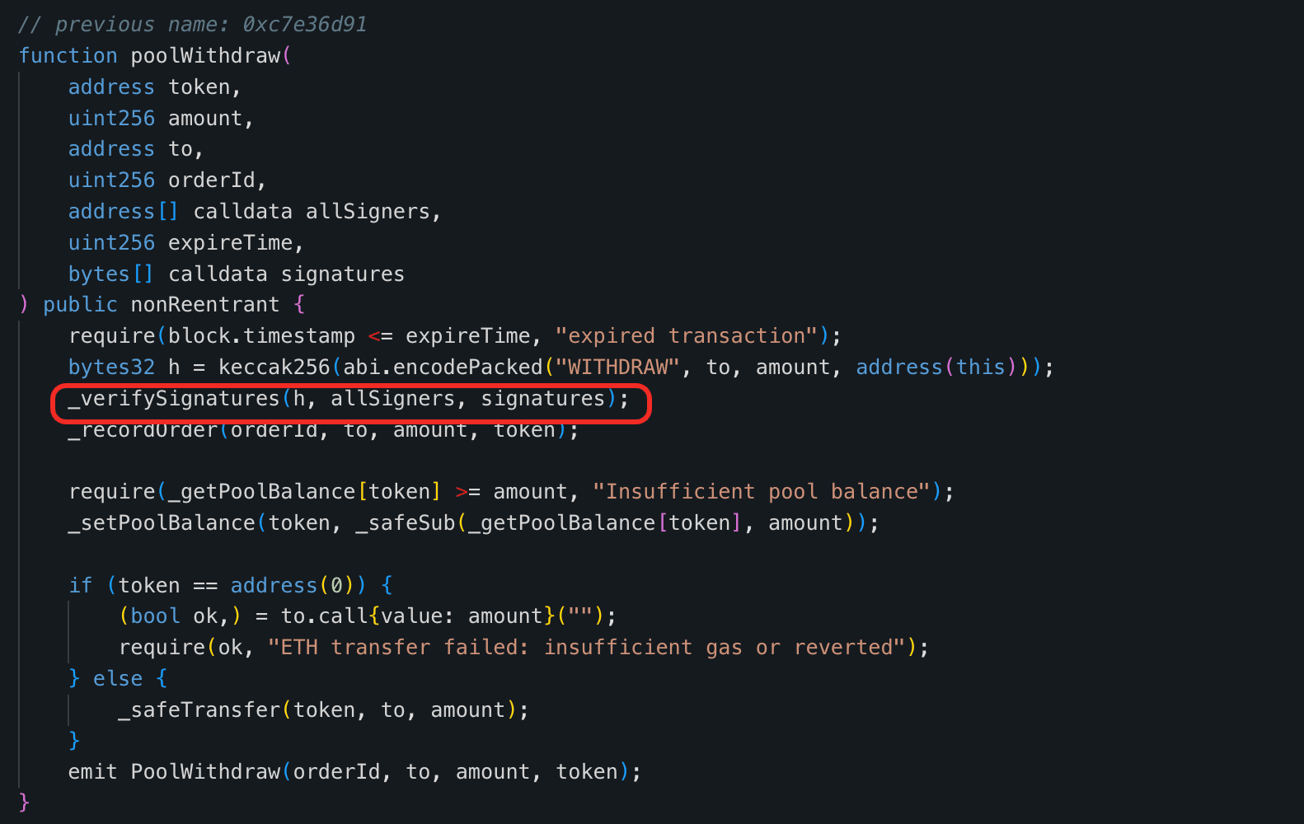Viewport: 1304px width, 824px height.
Task: Click the nonReentrant modifier
Action: tap(205, 305)
